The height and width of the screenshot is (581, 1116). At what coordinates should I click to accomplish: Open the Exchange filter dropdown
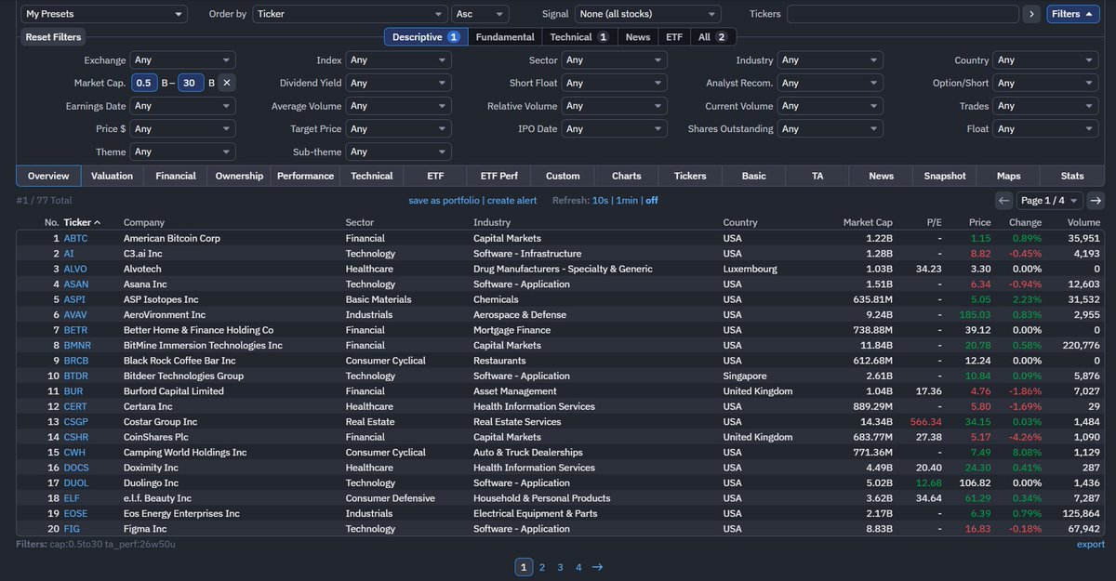(183, 59)
